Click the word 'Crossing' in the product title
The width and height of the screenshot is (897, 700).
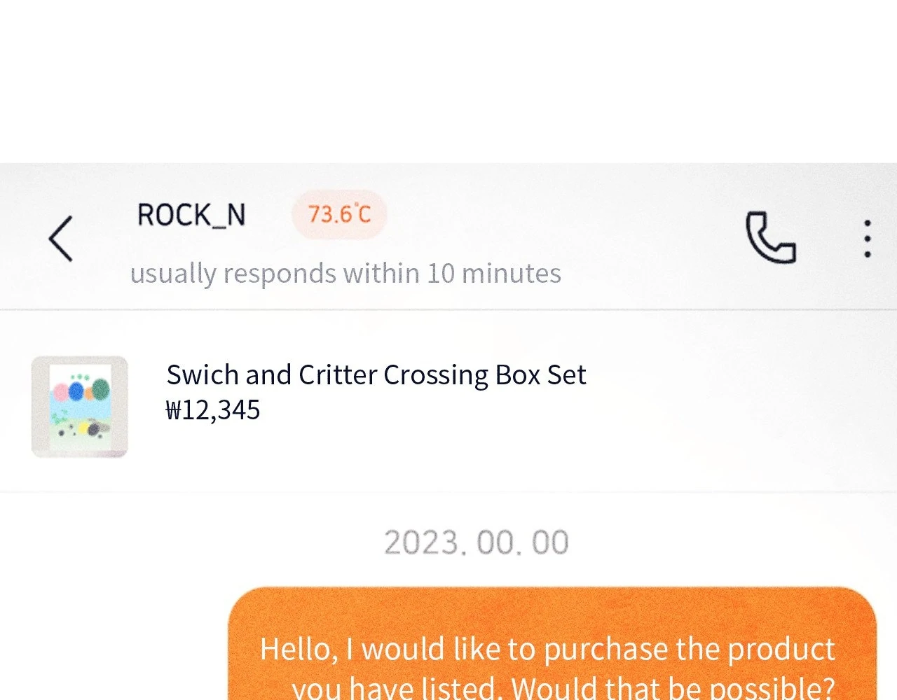click(x=435, y=376)
